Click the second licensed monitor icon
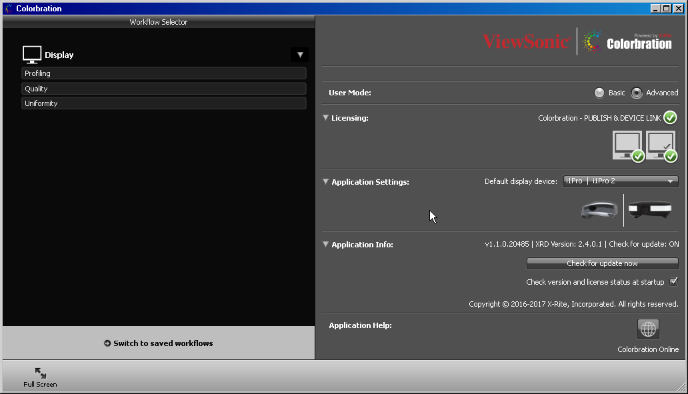688x394 pixels. (x=661, y=146)
